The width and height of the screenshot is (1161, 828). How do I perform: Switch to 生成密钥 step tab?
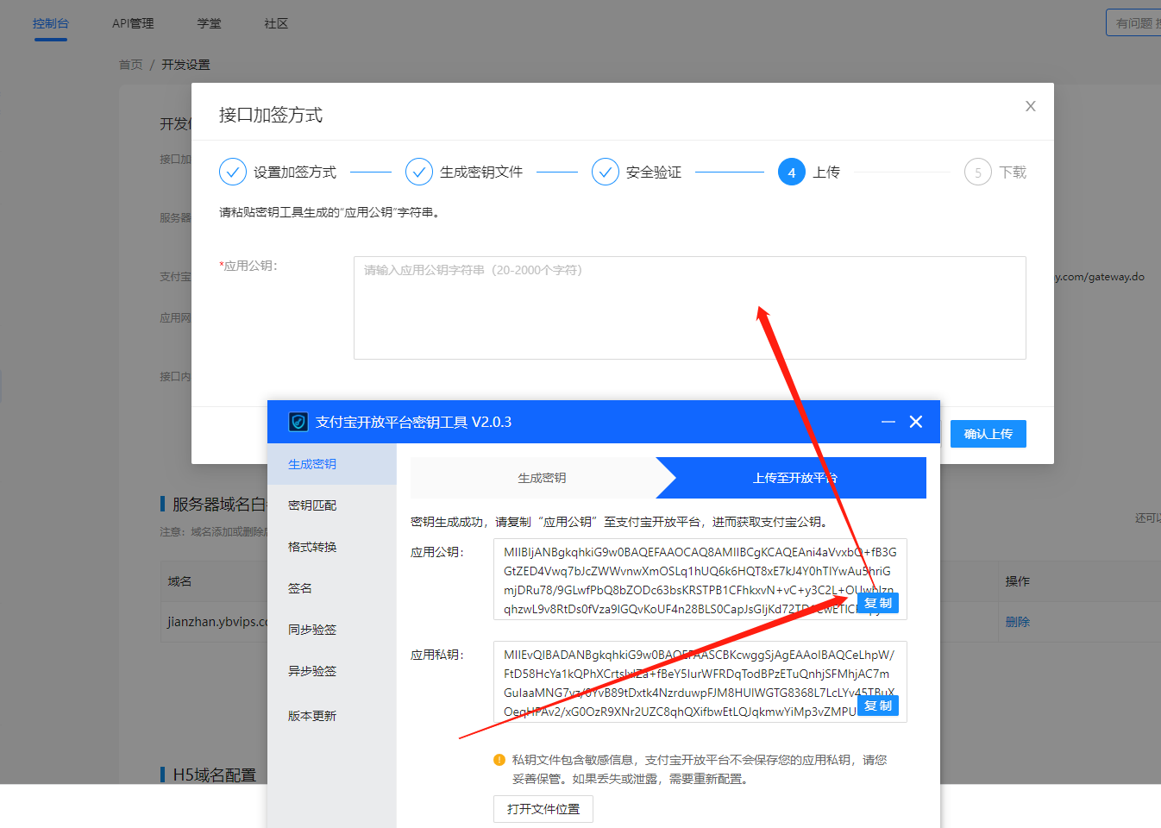click(542, 478)
